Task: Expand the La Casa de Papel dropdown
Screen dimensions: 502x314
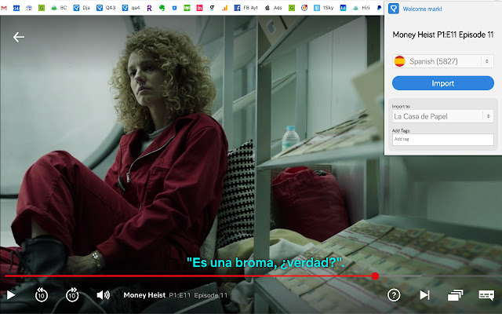Action: tap(442, 116)
